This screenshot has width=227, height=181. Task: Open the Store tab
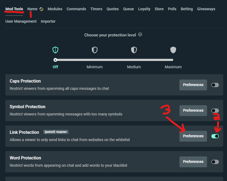(x=159, y=9)
